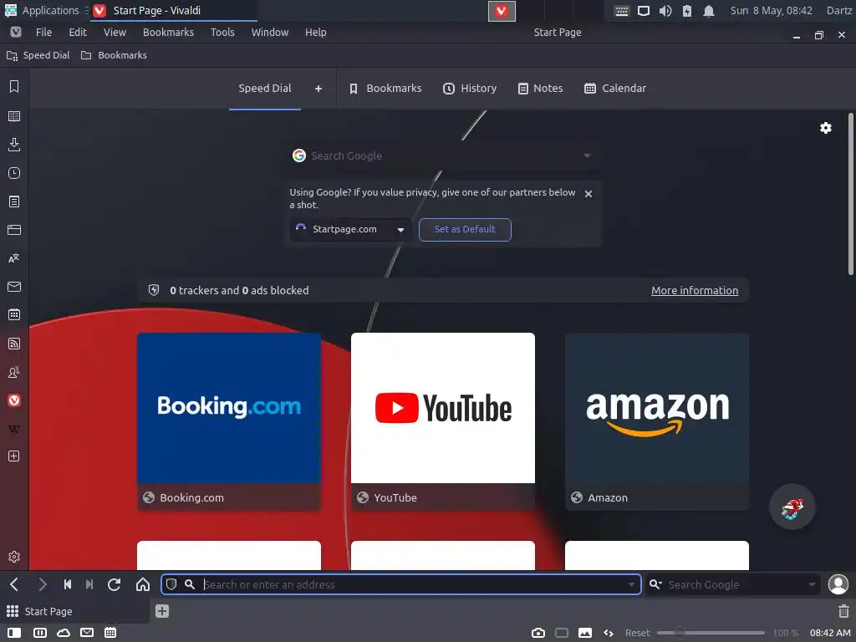Reset the page zoom level
Screen dimensions: 856x642
point(637,633)
